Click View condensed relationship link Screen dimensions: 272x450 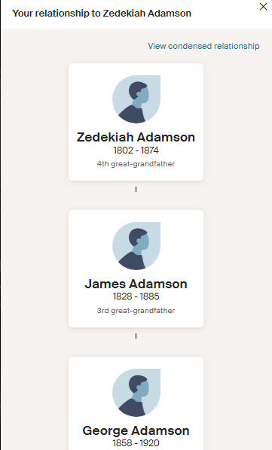click(x=203, y=46)
